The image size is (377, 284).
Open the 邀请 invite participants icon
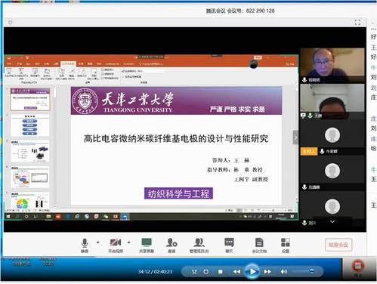pyautogui.click(x=172, y=245)
